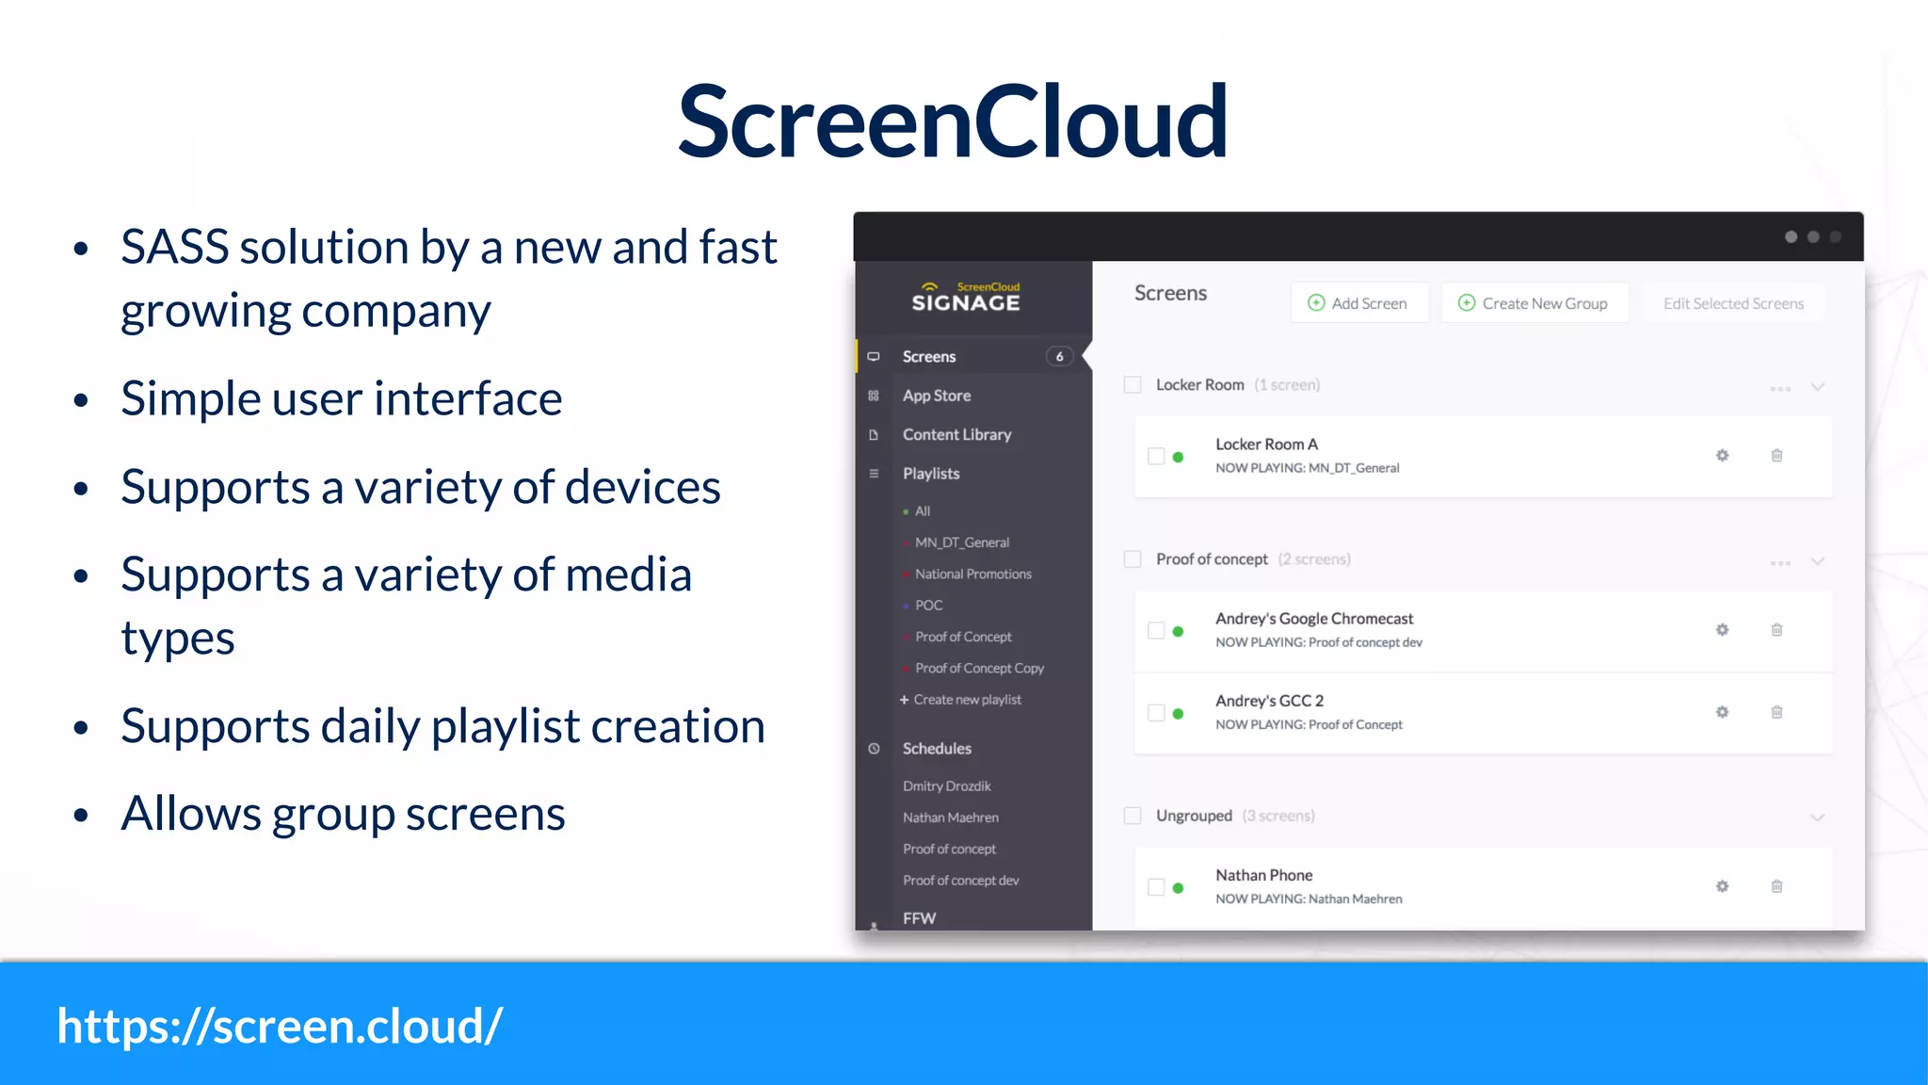Collapse the Ungrouped group chevron
The image size is (1928, 1085).
1818,818
